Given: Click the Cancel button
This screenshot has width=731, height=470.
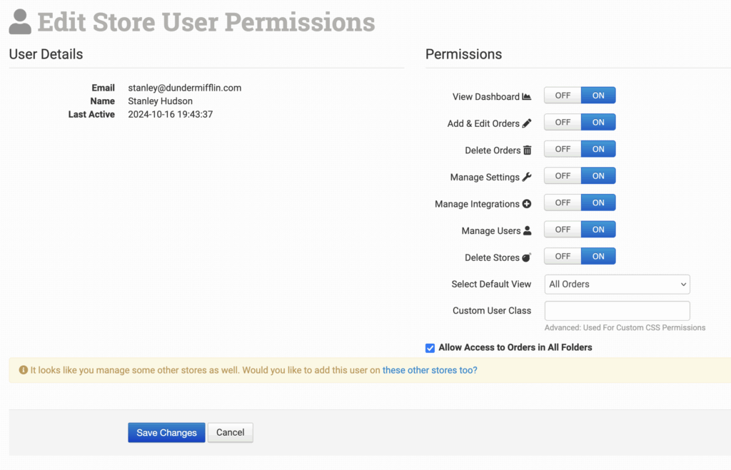Looking at the screenshot, I should [230, 433].
